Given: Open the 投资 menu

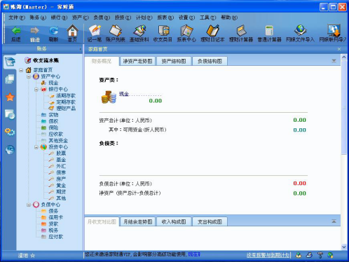Looking at the screenshot, I should (123, 18).
